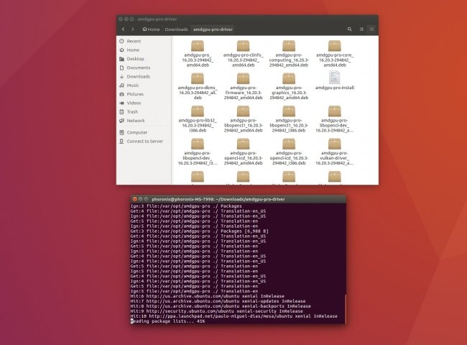Navigate to Downloads in path bar
This screenshot has width=467, height=345.
(176, 29)
